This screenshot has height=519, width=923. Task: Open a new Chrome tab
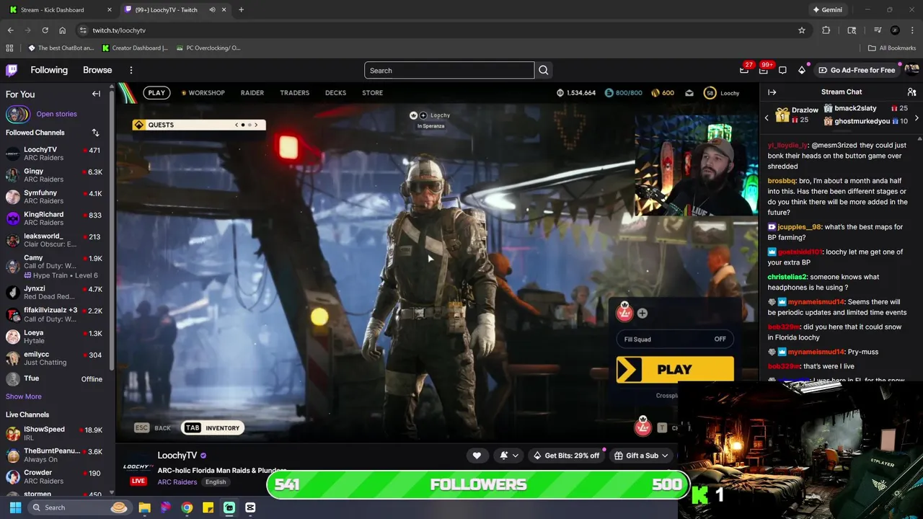[241, 9]
